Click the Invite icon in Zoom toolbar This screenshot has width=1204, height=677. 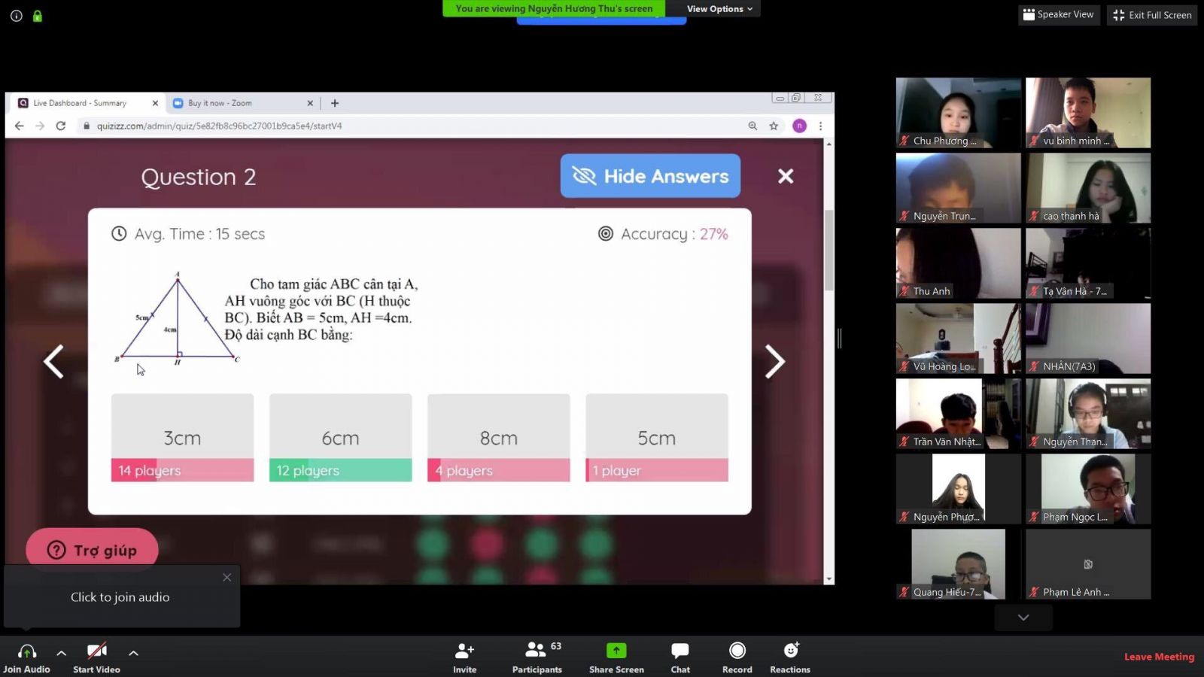tap(464, 651)
